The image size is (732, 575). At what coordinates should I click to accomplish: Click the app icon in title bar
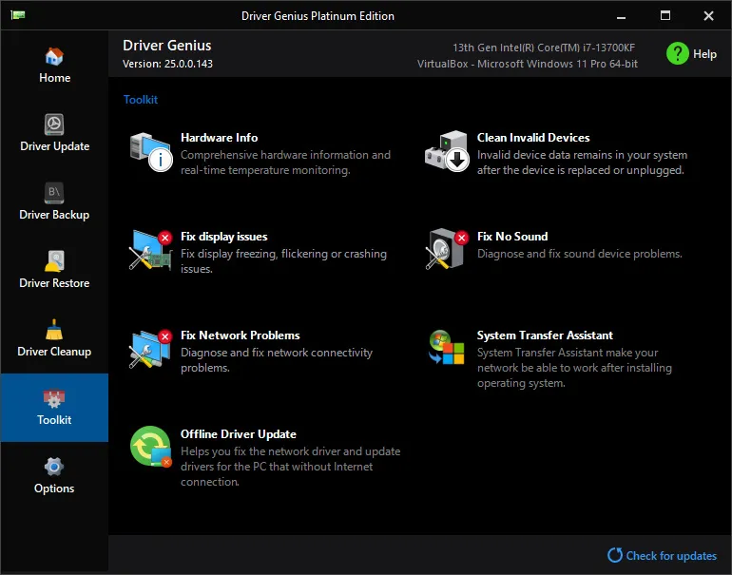18,15
